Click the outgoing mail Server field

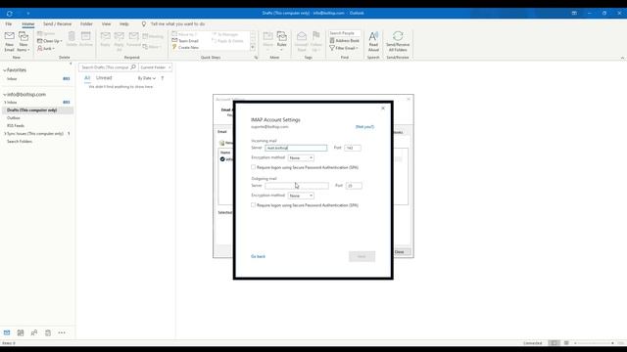(x=297, y=186)
